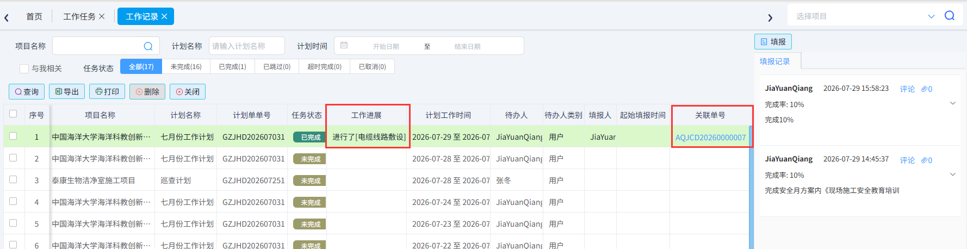
Task: Collapse the first 填报记录 entry chevron
Action: (x=953, y=103)
